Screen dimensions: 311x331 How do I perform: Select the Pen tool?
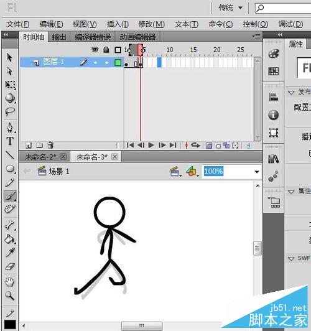10,128
